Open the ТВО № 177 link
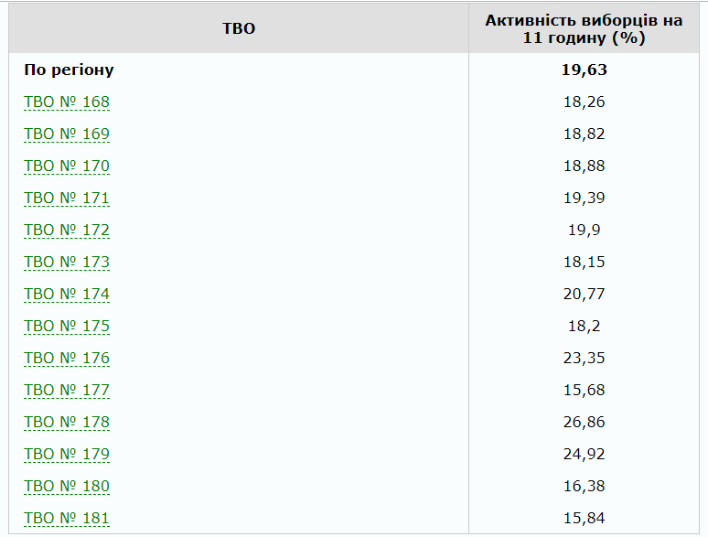The width and height of the screenshot is (708, 537). pos(67,391)
